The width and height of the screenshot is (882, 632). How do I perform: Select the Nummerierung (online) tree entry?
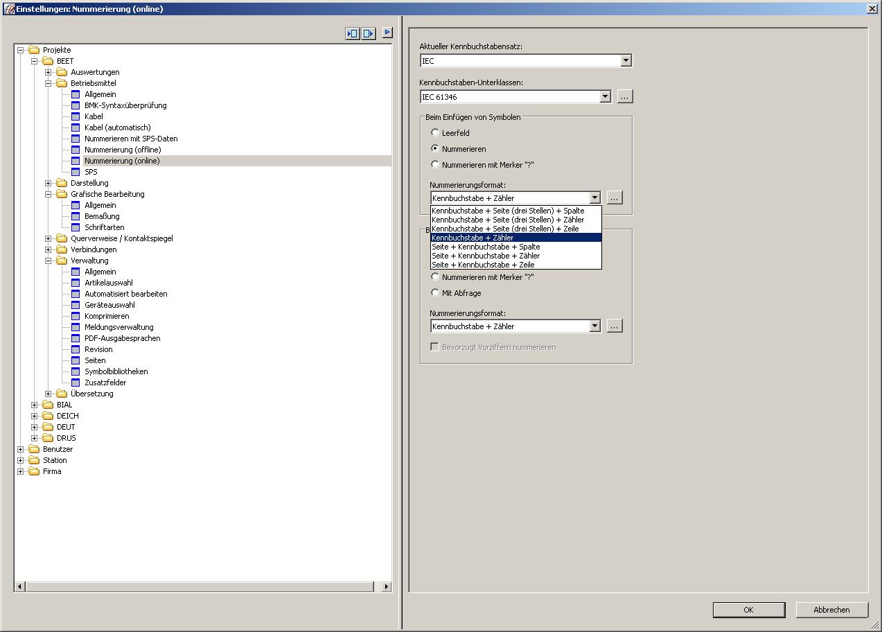point(122,161)
